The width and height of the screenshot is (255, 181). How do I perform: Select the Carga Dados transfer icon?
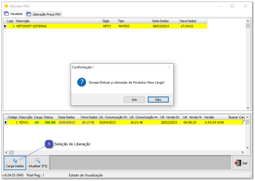pos(14,160)
